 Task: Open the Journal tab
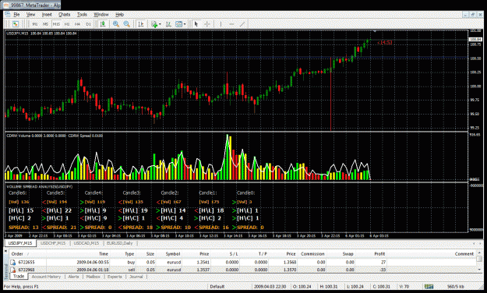pos(136,277)
